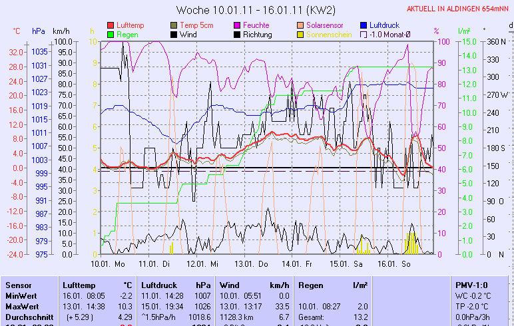The image size is (514, 326).
Task: Click the chart title Woche 10.01.11 - 16.01.11
Action: pos(256,10)
